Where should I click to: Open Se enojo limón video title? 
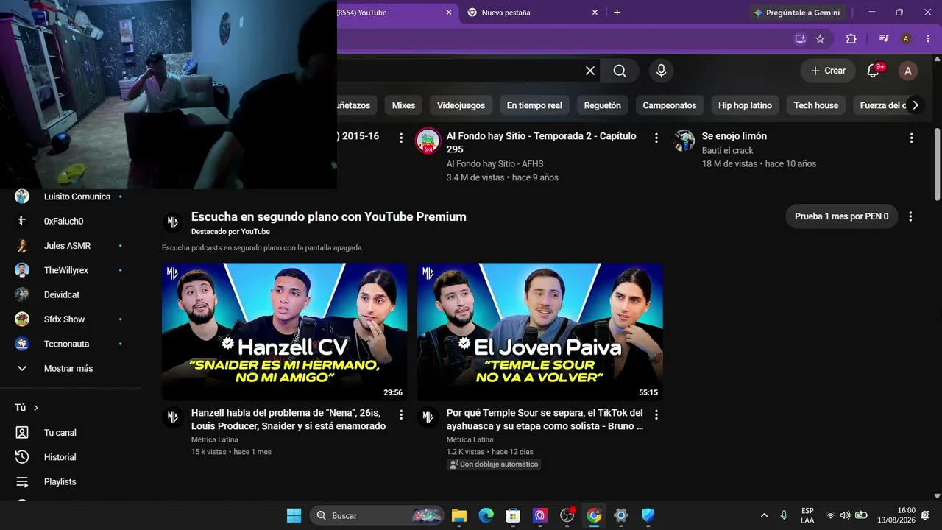click(734, 136)
